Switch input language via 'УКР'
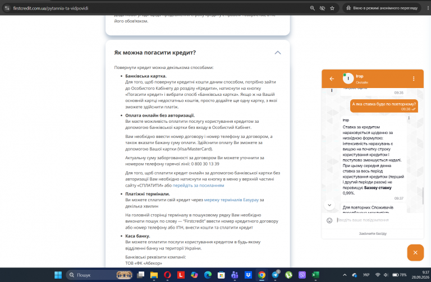This screenshot has width=431, height=282. [x=366, y=275]
